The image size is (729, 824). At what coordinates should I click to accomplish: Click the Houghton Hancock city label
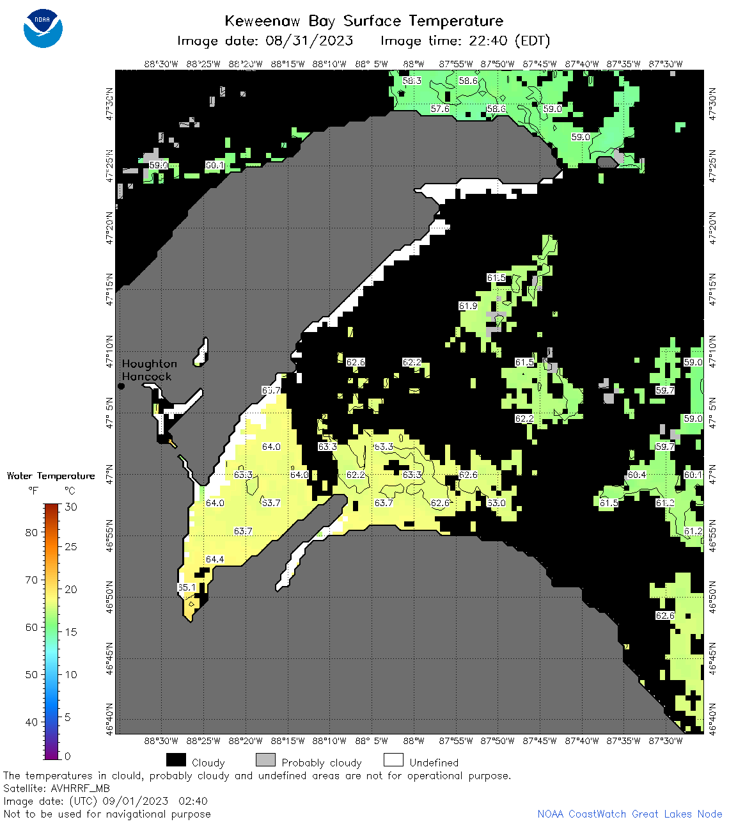[x=149, y=370]
